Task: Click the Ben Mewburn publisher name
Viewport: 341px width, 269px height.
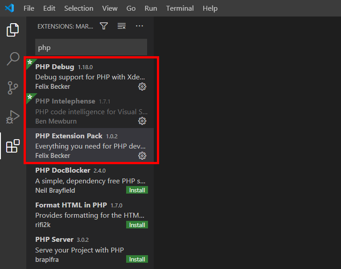Action: pyautogui.click(x=56, y=121)
